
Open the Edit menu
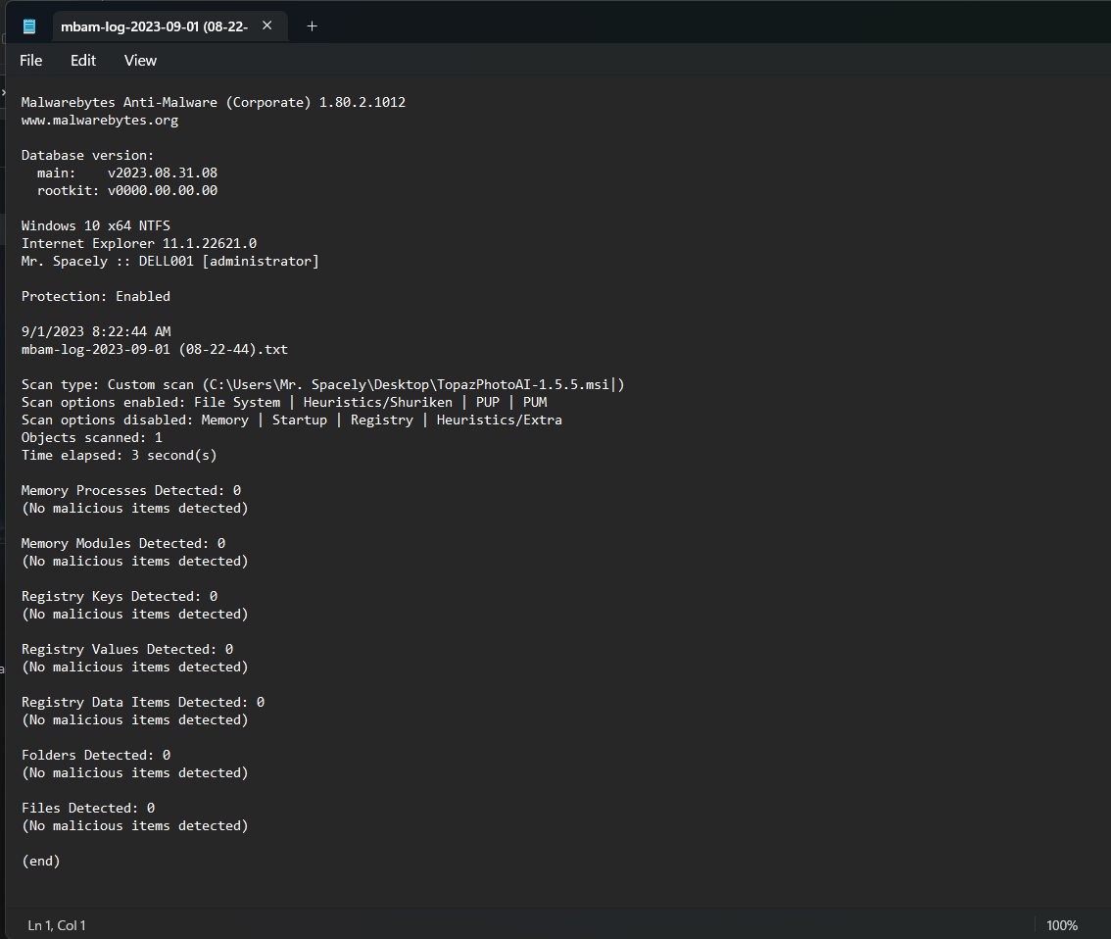[x=83, y=60]
